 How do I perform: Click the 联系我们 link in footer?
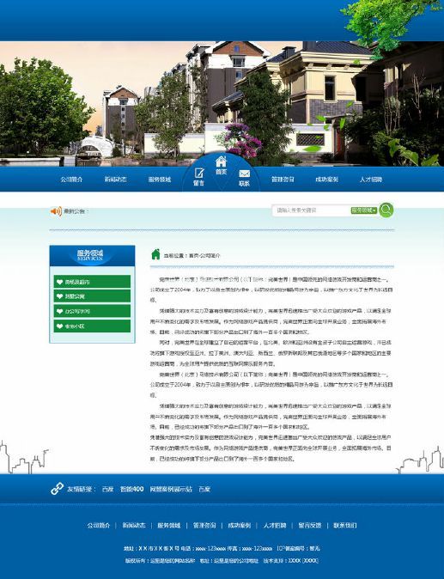pos(345,525)
